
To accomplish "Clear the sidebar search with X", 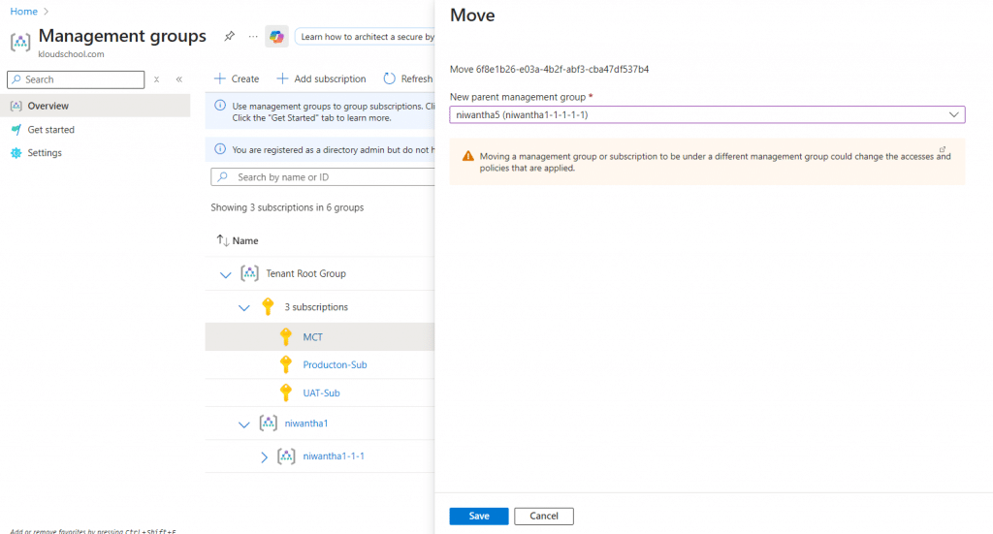I will click(x=156, y=79).
